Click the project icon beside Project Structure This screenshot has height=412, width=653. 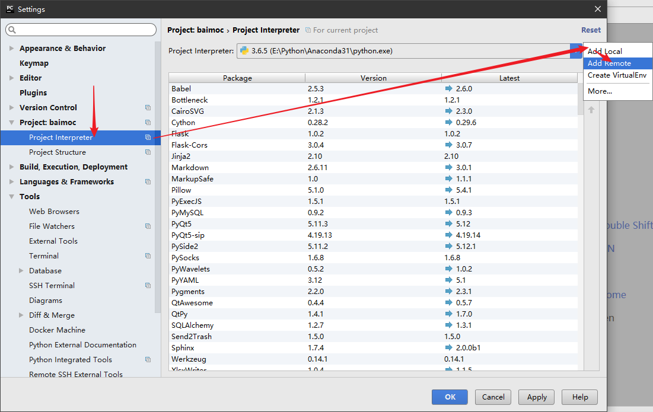click(x=148, y=152)
